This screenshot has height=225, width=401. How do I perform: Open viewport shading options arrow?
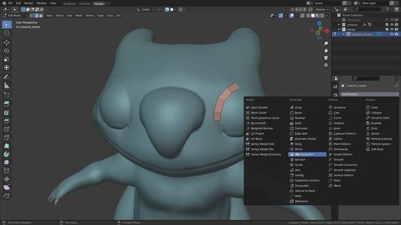pos(326,16)
